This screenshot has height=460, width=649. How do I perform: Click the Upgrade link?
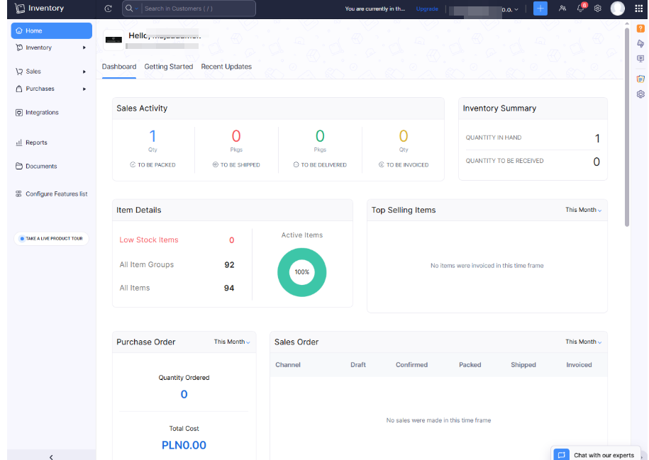[x=426, y=9]
